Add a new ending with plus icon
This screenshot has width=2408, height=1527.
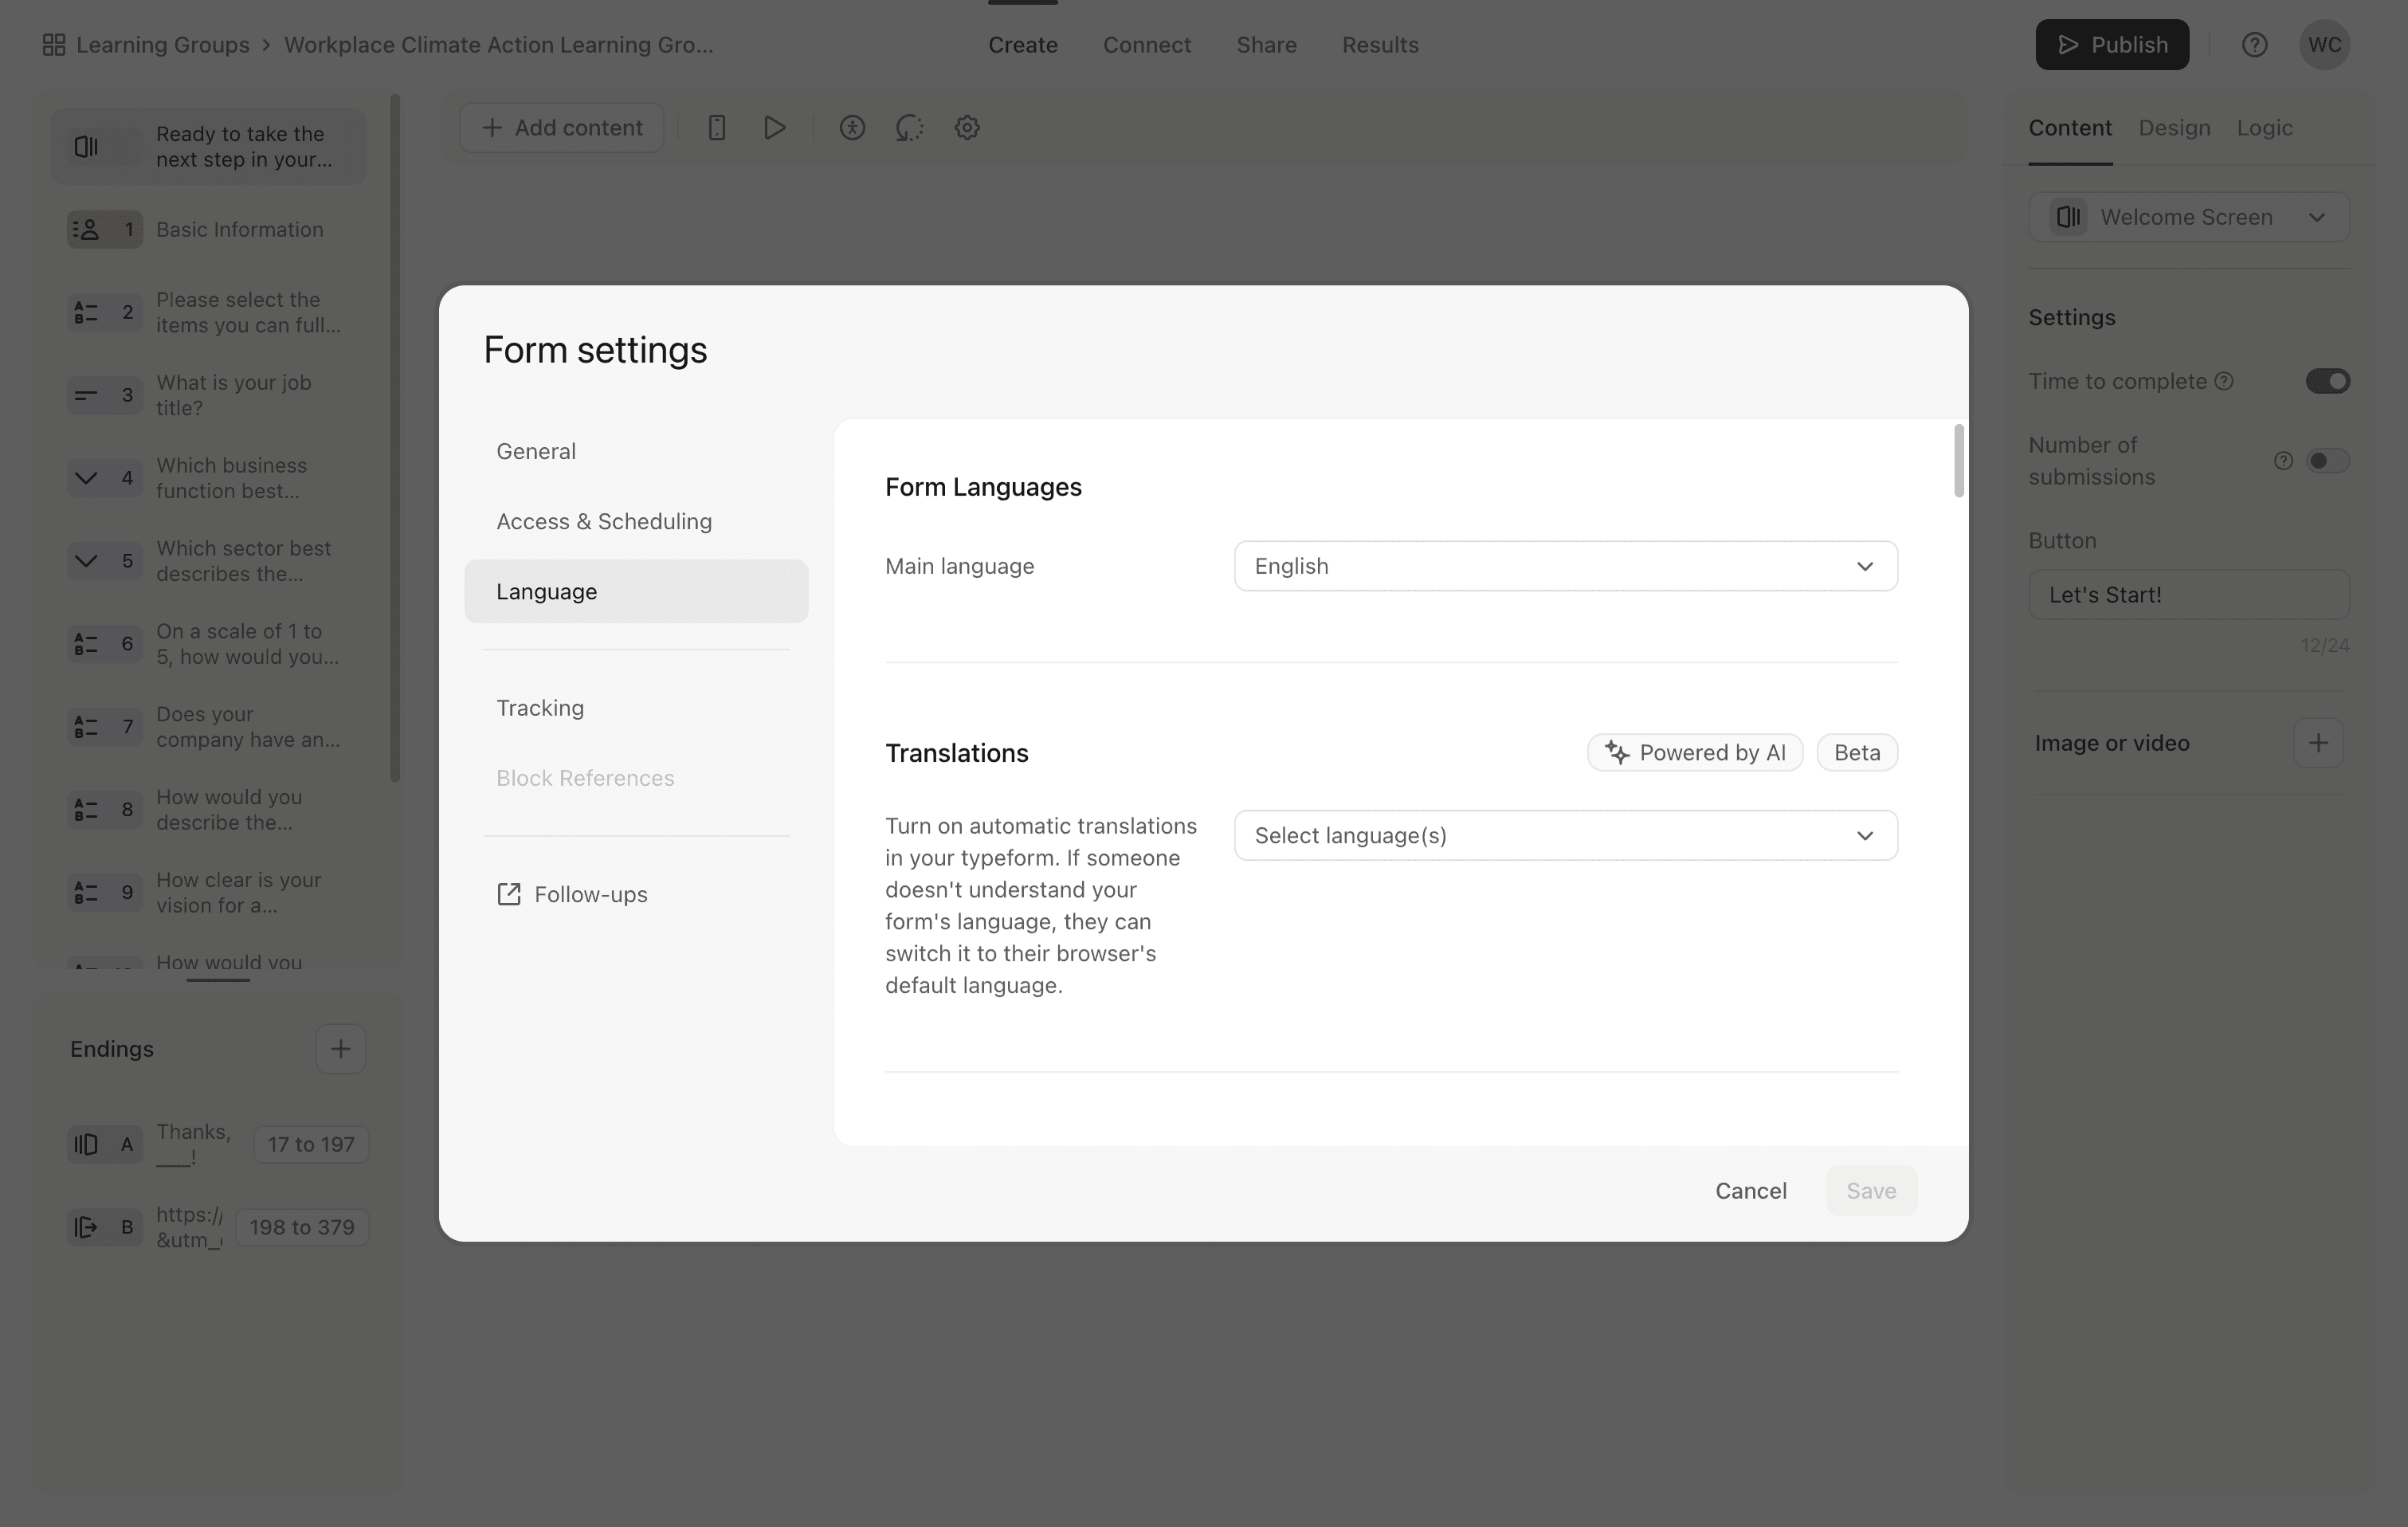point(341,1048)
